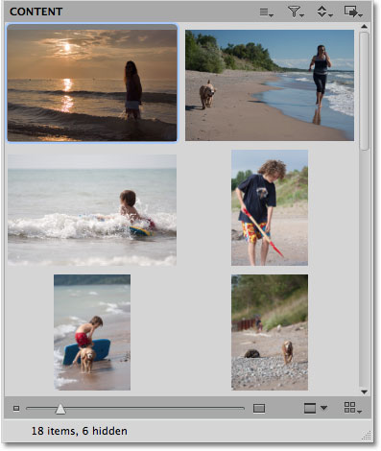Select the dog on pebble beach photo
The image size is (381, 451).
[270, 332]
